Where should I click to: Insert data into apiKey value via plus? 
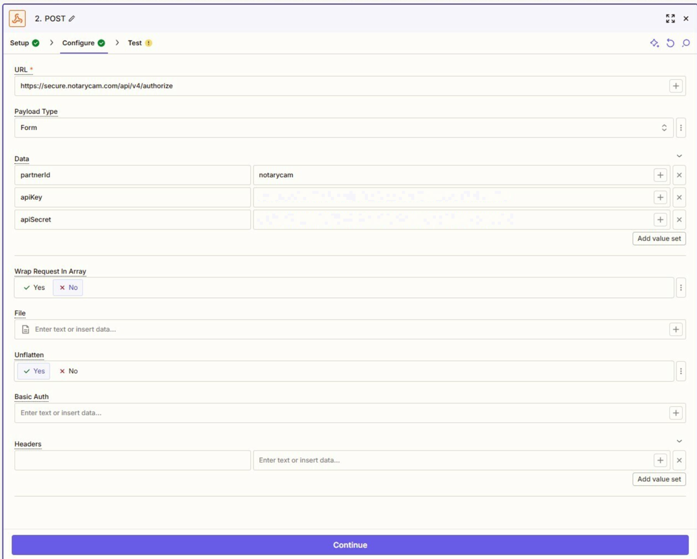coord(660,197)
